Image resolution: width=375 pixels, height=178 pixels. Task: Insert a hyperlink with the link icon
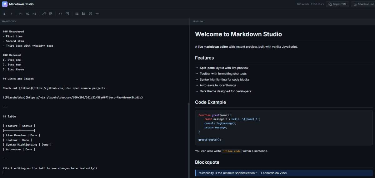click(x=44, y=14)
